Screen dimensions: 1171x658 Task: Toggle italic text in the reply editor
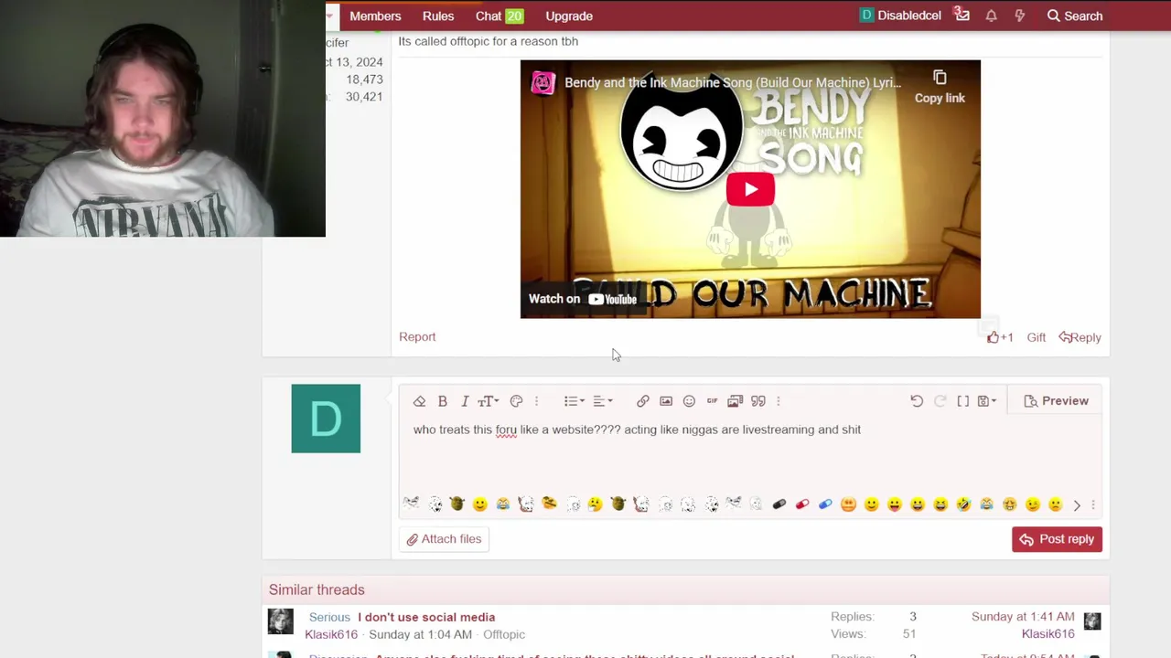pyautogui.click(x=465, y=401)
